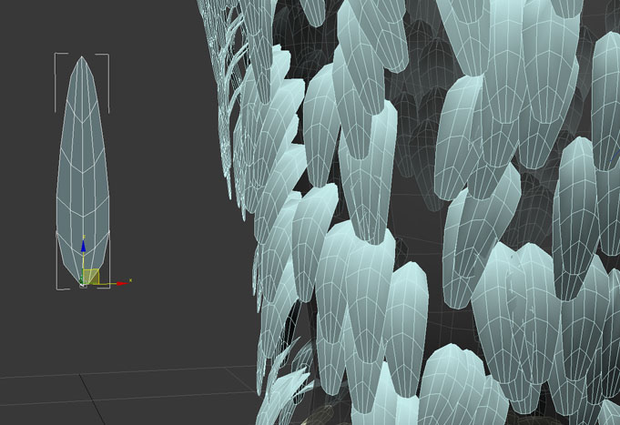Click the yellow plane handle of the transform gizmo
The height and width of the screenshot is (425, 620).
pyautogui.click(x=91, y=276)
